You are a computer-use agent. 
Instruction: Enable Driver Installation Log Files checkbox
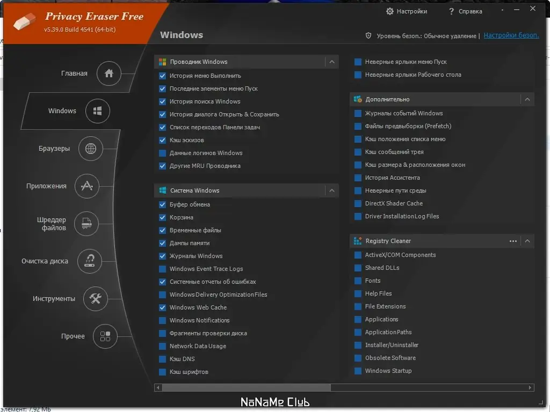[358, 217]
